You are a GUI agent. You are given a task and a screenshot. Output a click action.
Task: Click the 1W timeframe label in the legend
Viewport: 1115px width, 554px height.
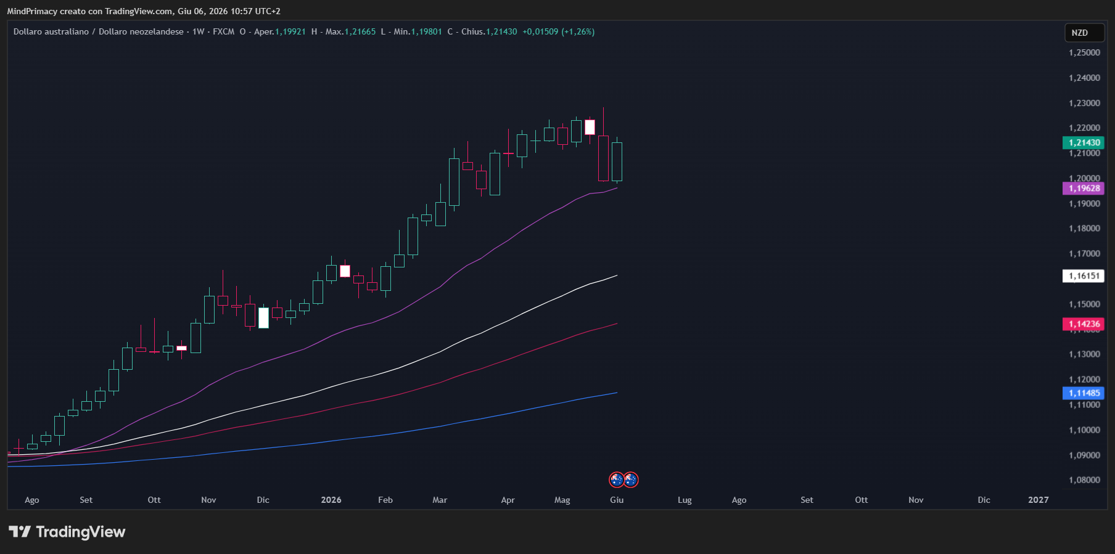tap(198, 31)
